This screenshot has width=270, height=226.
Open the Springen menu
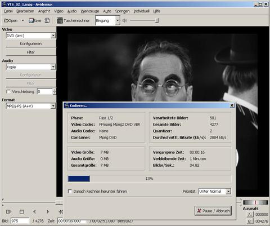(x=122, y=11)
